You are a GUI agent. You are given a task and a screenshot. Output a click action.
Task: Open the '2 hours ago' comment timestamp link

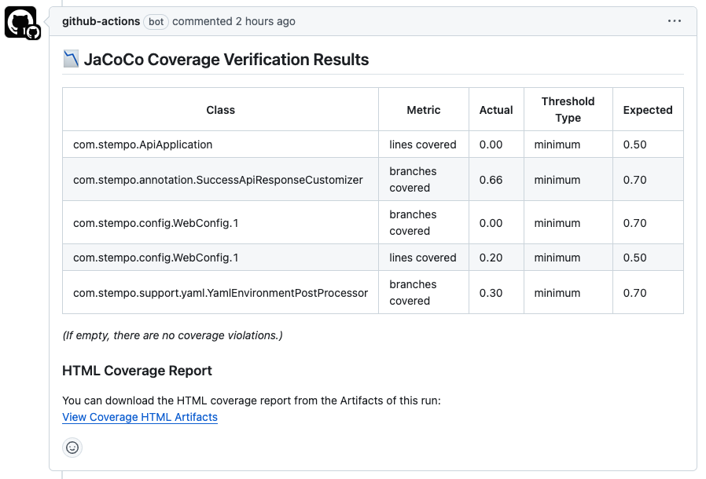point(266,21)
